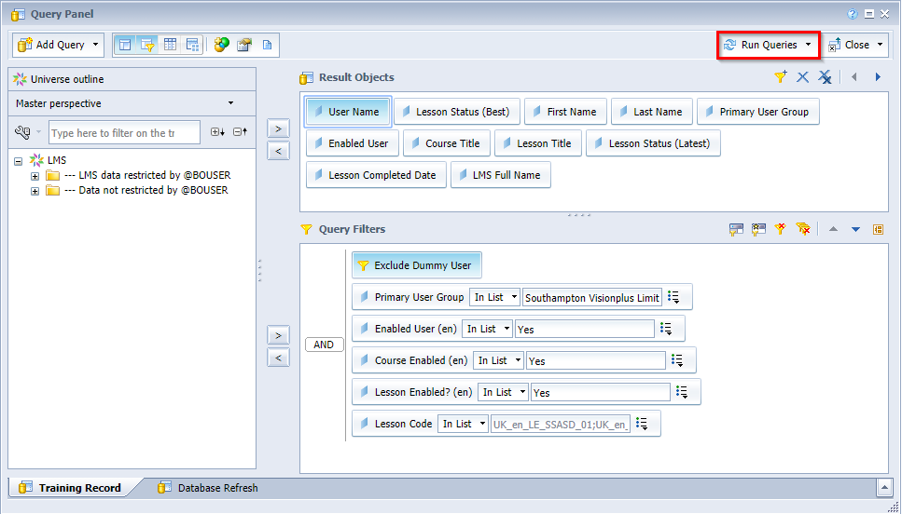Click the universe filter text field

coord(124,133)
